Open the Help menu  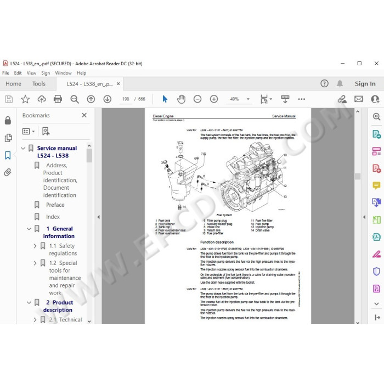81,73
